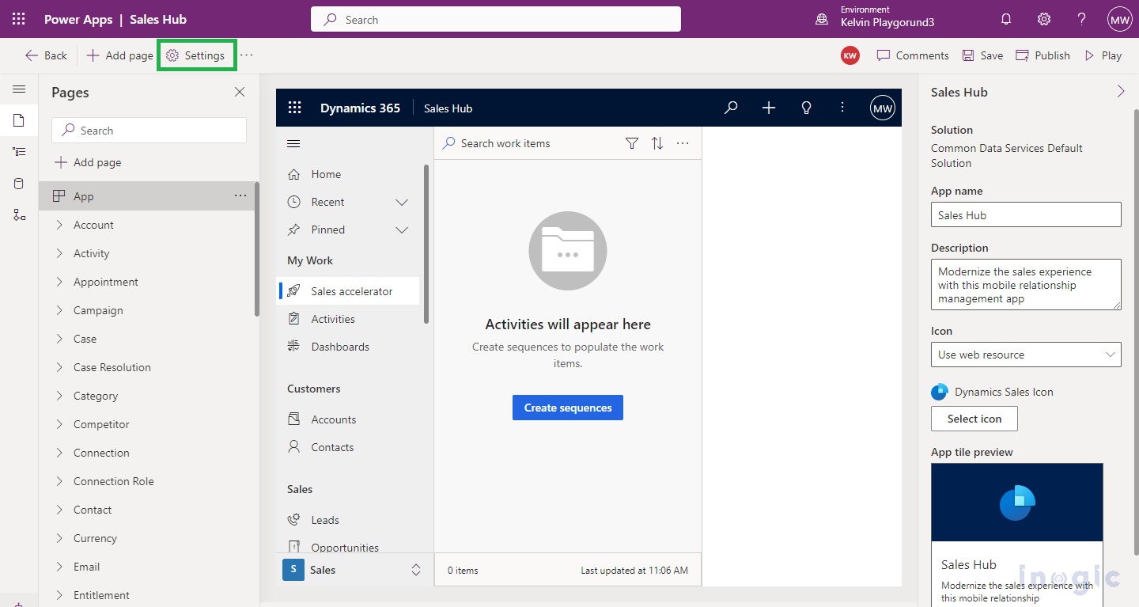Open Leads under Sales
This screenshot has height=607, width=1139.
tap(348, 520)
